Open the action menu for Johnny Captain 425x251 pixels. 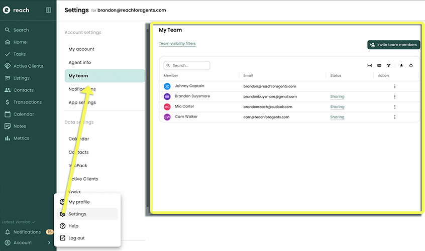click(395, 86)
